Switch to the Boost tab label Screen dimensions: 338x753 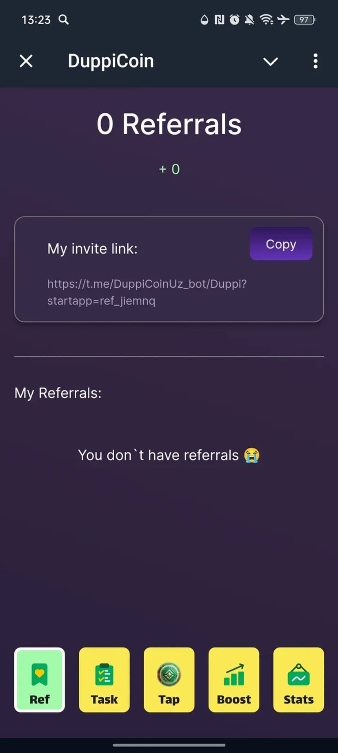click(x=234, y=699)
